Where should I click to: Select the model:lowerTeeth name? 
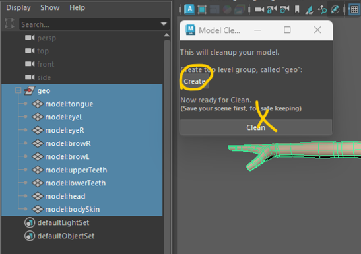(x=75, y=183)
